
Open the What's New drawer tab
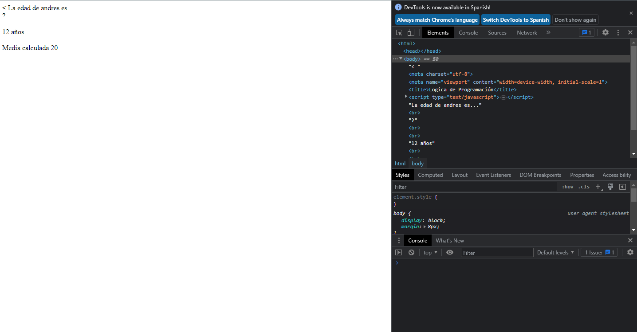(450, 240)
